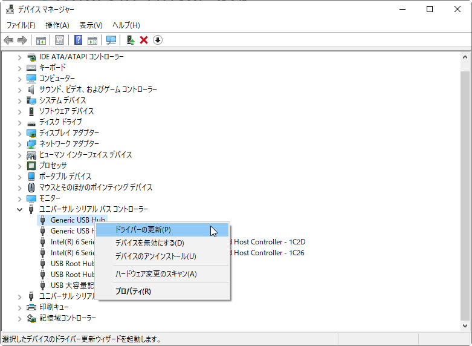The width and height of the screenshot is (472, 346).
Task: Open プロパティ(R) from the context menu
Action: coord(133,292)
